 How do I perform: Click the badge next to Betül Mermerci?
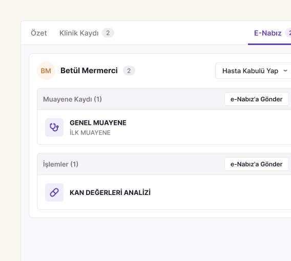tap(129, 71)
